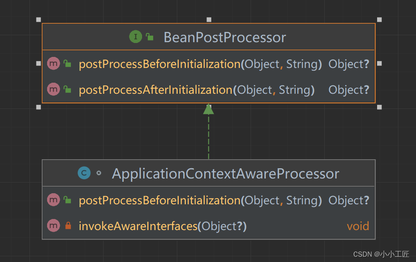Click the bottom-right selection handle of BeanPostProcessor
The width and height of the screenshot is (416, 262).
379,107
